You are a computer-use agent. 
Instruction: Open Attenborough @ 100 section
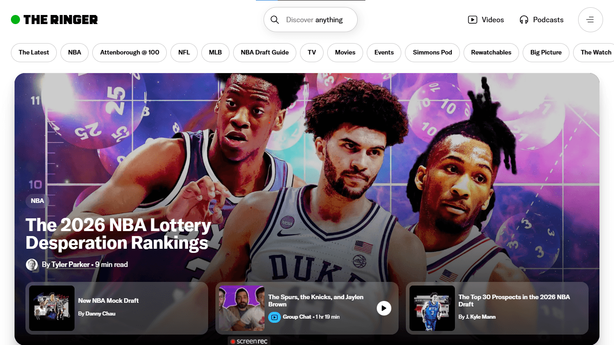(x=130, y=53)
